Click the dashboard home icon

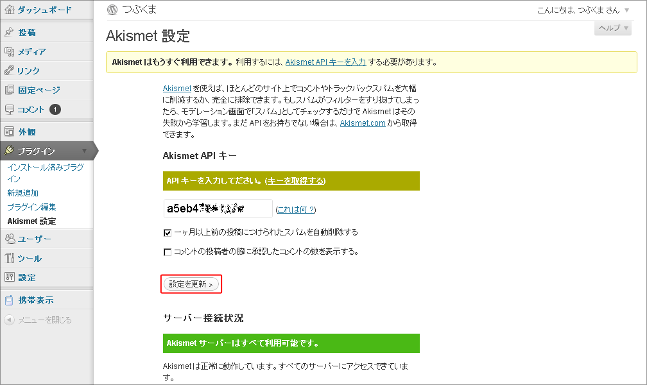(x=9, y=10)
